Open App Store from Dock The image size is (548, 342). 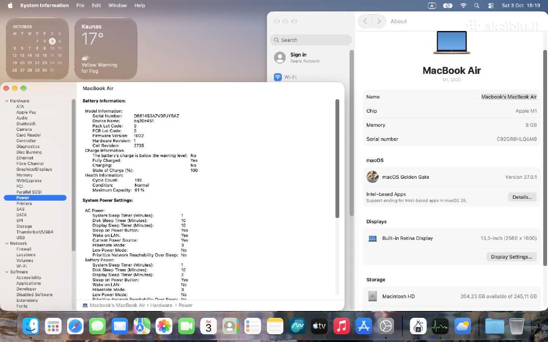364,326
